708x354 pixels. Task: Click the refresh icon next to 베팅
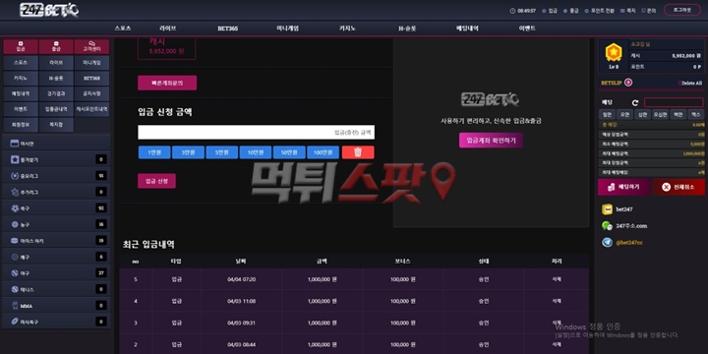(635, 103)
